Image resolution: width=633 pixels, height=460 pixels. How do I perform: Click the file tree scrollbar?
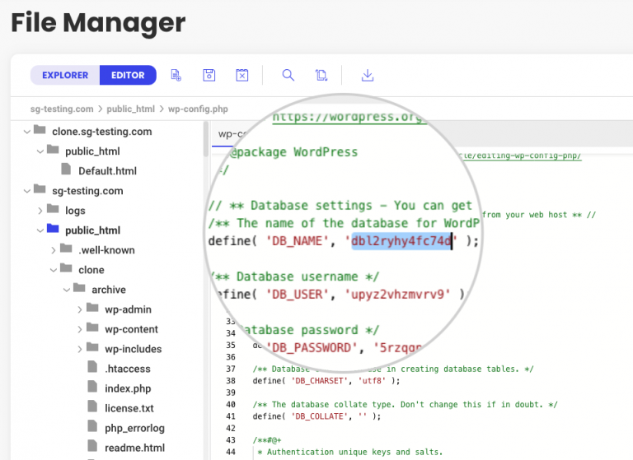206,139
